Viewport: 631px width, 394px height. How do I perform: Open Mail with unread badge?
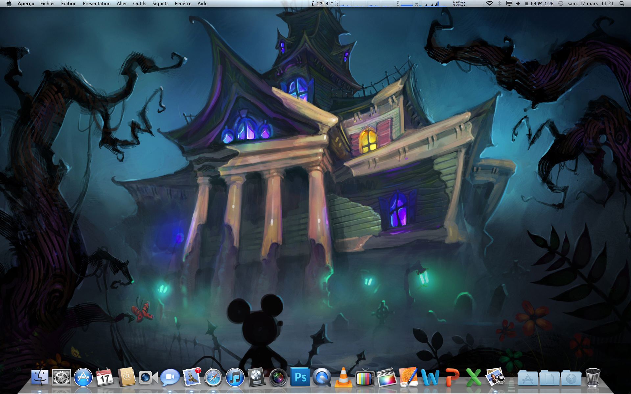[x=192, y=377]
